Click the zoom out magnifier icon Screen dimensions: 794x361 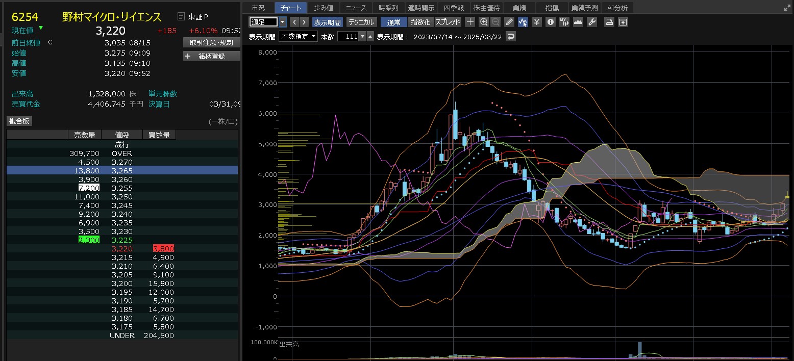click(495, 22)
